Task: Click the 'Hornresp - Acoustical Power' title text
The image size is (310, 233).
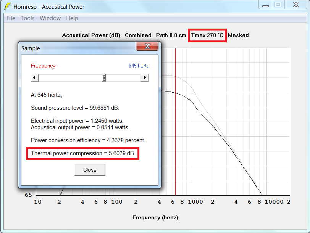Action: pyautogui.click(x=49, y=7)
